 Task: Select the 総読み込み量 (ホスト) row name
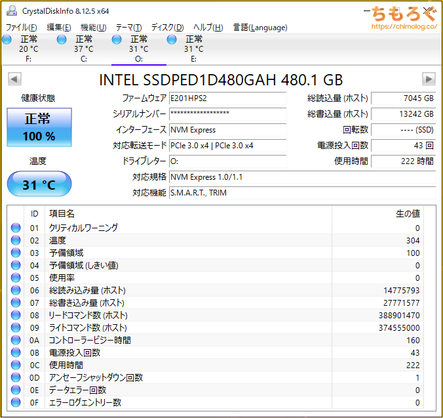(87, 290)
